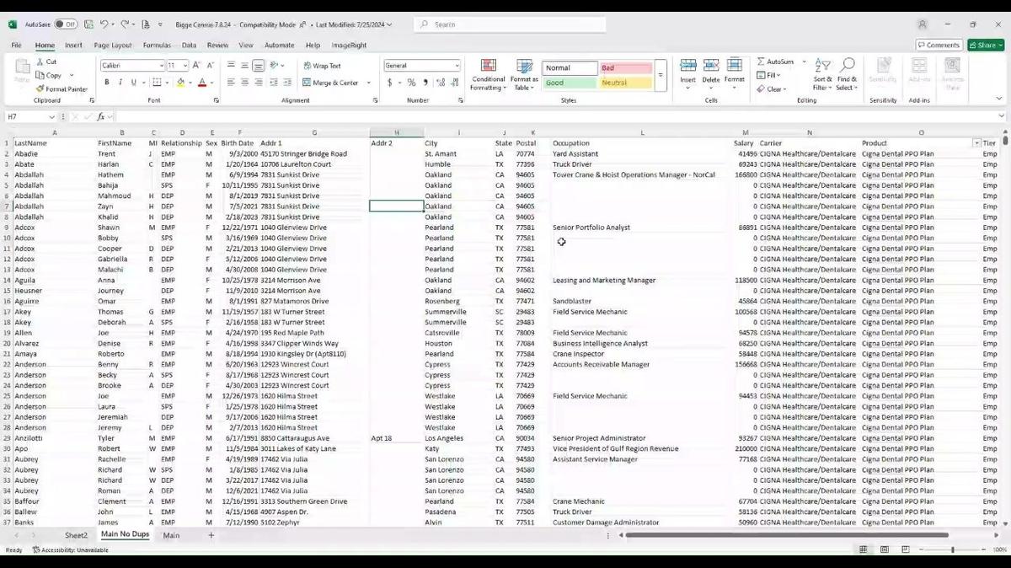Center cell text horizontally
Image resolution: width=1011 pixels, height=568 pixels.
244,83
